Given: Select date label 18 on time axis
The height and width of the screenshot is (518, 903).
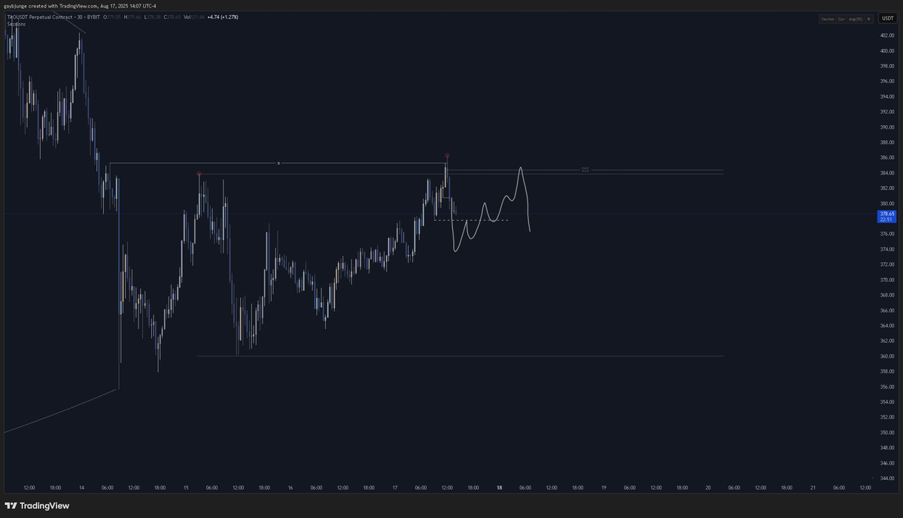Looking at the screenshot, I should (499, 488).
